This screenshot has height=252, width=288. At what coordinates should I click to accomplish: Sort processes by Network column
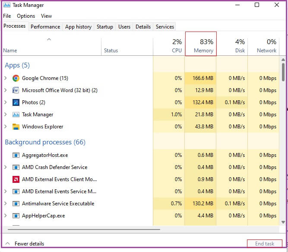[263, 47]
